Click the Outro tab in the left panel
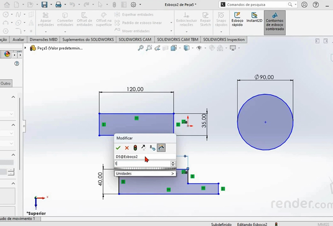The height and width of the screenshot is (226, 333). 6,83
